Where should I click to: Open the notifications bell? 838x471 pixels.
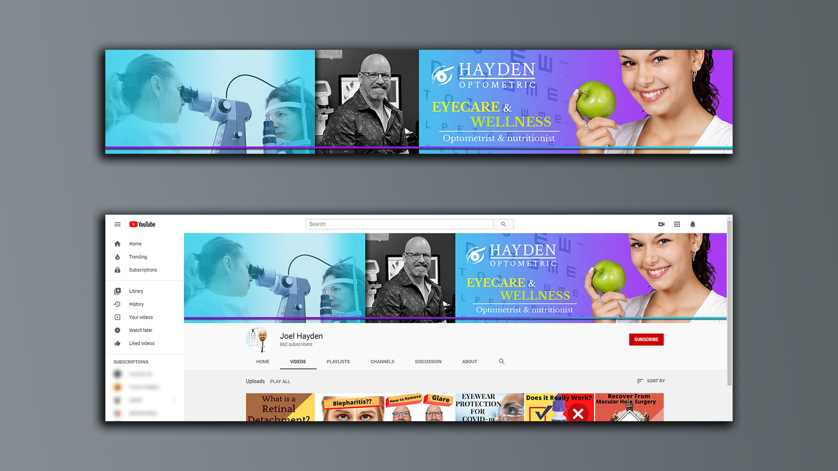693,224
